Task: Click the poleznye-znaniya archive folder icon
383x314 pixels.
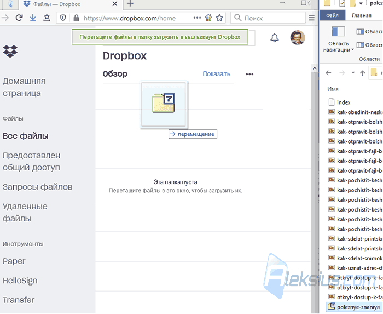Action: tap(332, 306)
